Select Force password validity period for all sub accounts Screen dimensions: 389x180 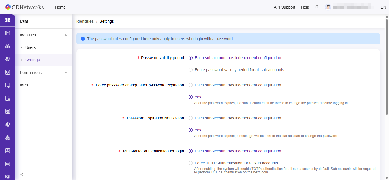click(x=191, y=70)
